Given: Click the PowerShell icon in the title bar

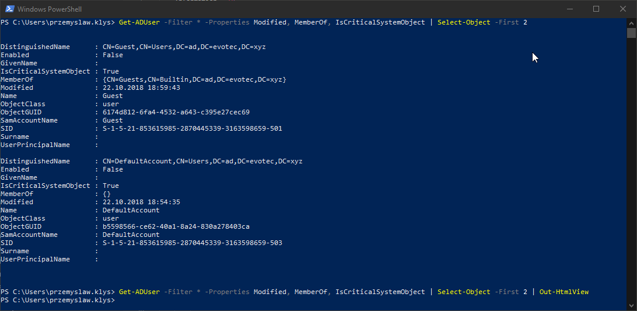Looking at the screenshot, I should pos(8,9).
